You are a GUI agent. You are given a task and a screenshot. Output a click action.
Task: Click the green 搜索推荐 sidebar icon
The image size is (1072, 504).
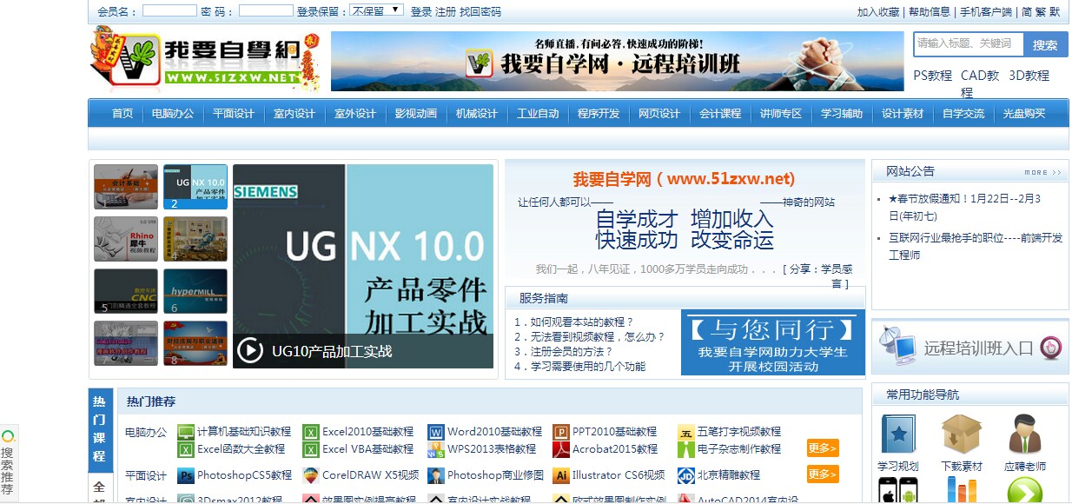coord(8,436)
